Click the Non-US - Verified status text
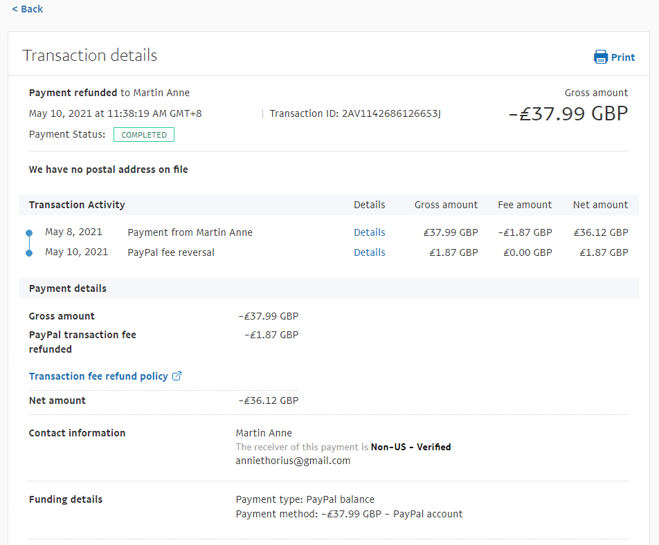The width and height of the screenshot is (659, 545). tap(410, 447)
